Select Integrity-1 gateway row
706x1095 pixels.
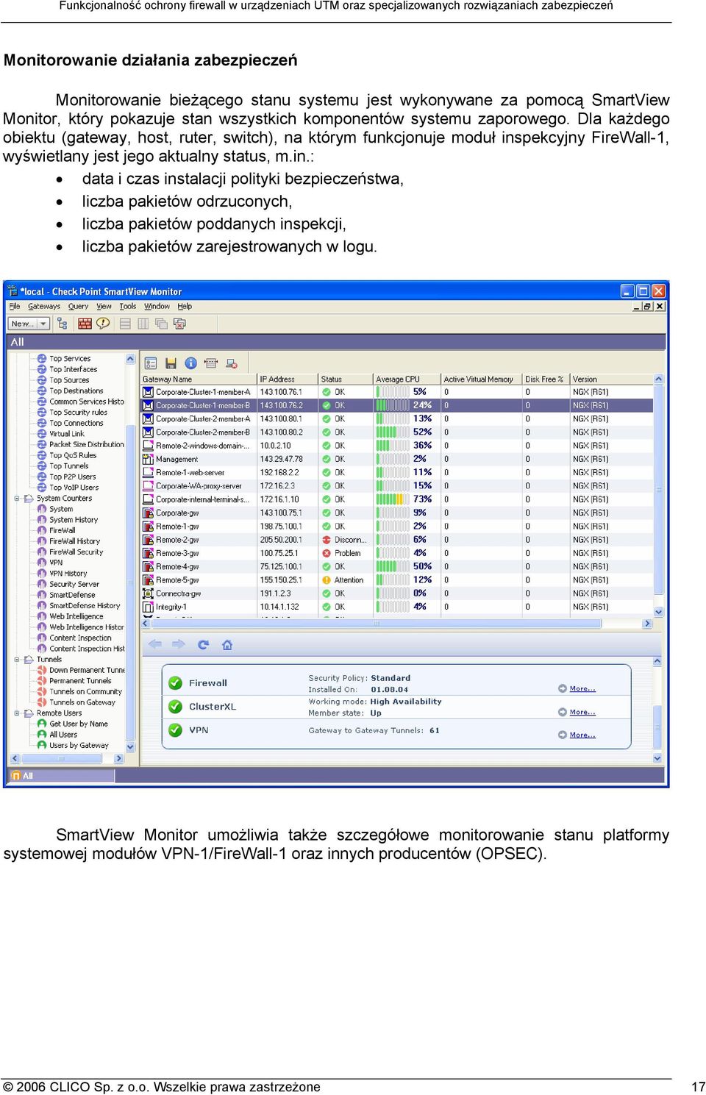click(397, 607)
